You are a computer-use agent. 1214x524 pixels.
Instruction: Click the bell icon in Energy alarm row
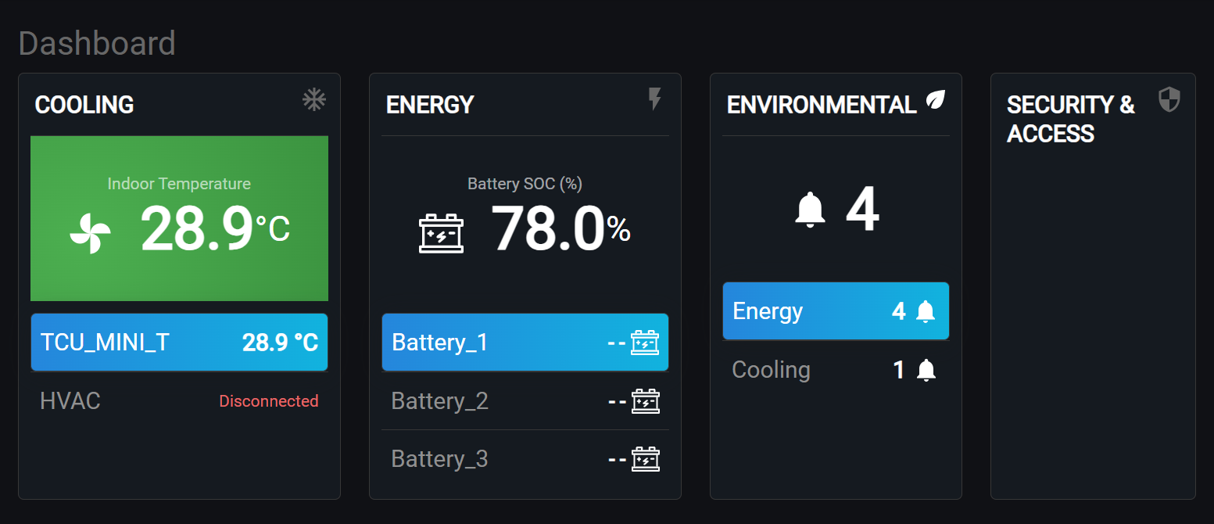point(926,311)
